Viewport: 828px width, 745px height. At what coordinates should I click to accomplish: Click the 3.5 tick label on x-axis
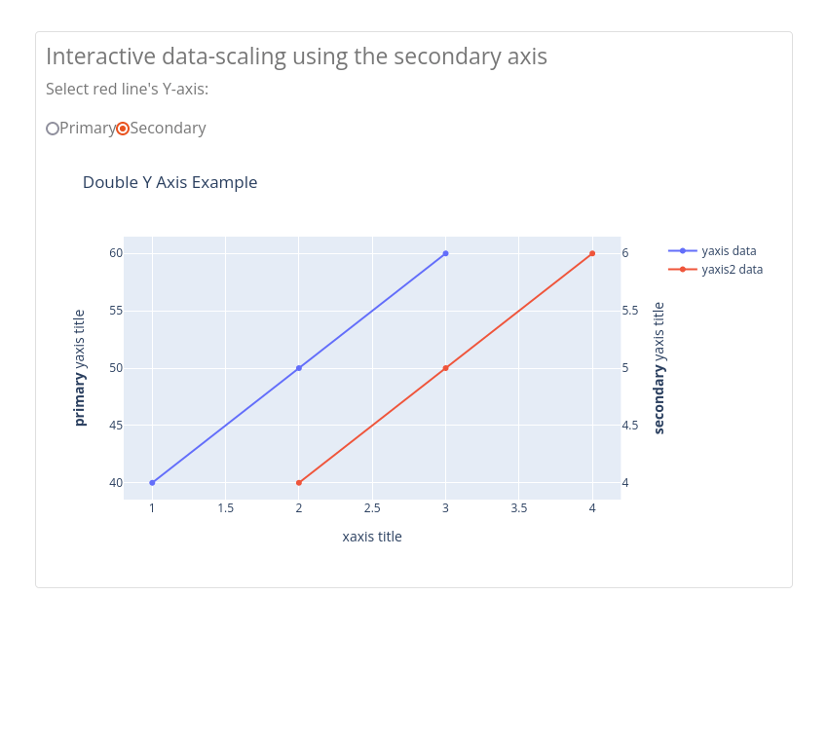519,508
